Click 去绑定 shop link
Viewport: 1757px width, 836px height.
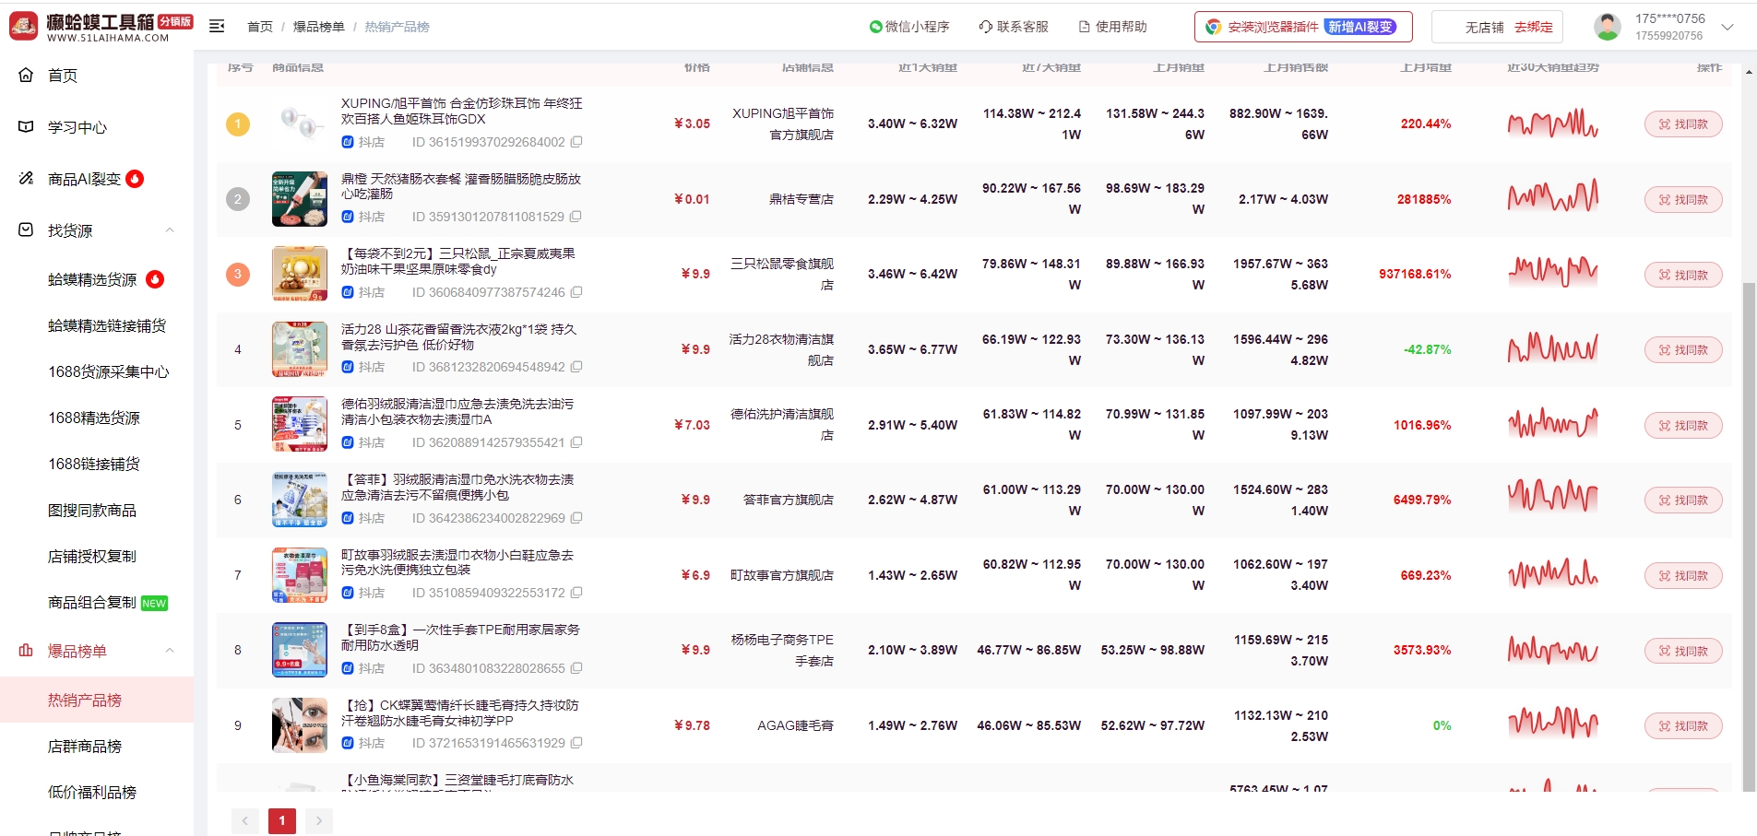[x=1534, y=27]
